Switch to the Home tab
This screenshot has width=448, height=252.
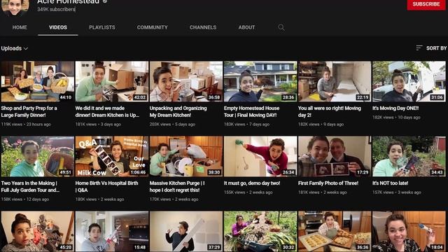(x=20, y=27)
